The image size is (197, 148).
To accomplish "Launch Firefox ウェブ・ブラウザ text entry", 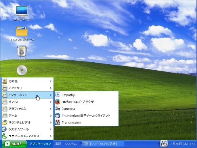I will [x=78, y=102].
